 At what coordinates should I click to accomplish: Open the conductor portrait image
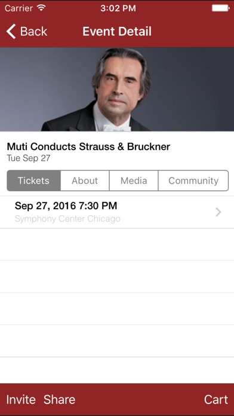(117, 90)
